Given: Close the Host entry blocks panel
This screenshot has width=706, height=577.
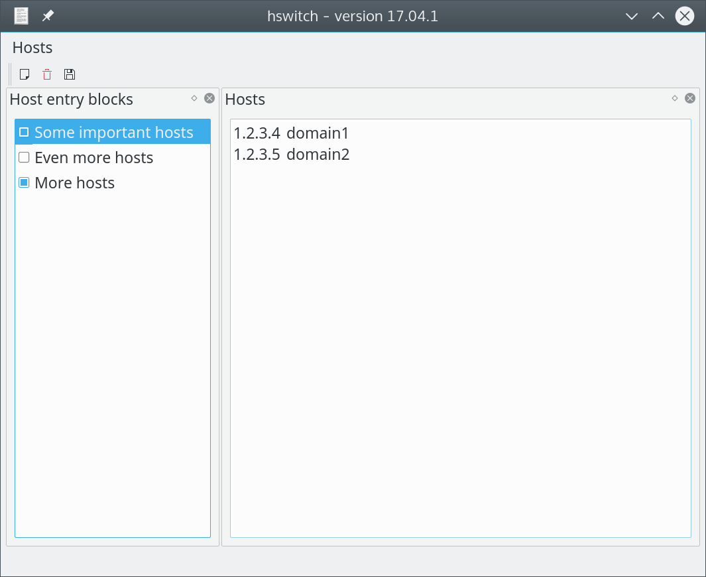Looking at the screenshot, I should click(x=209, y=97).
